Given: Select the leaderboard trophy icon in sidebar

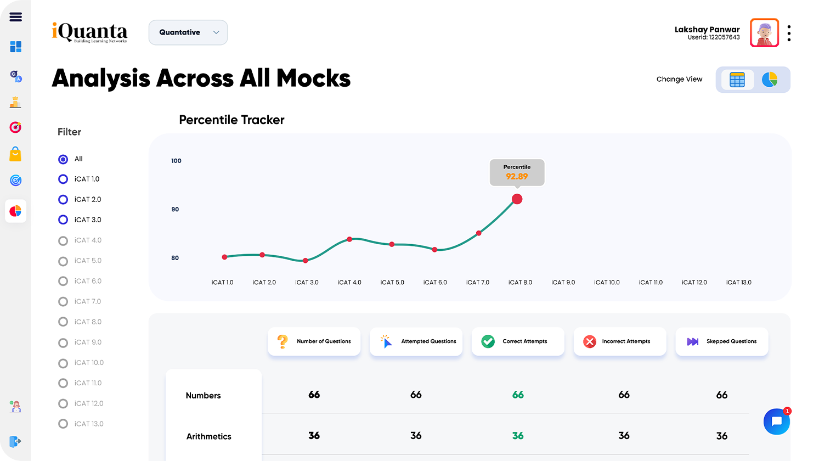Looking at the screenshot, I should (x=15, y=102).
